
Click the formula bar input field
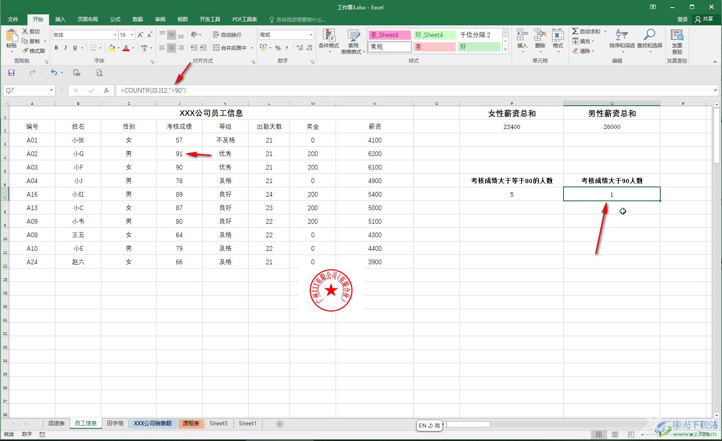pyautogui.click(x=414, y=90)
